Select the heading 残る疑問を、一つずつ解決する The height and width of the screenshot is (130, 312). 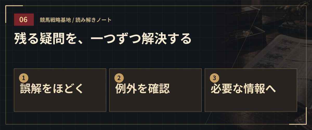103,39
